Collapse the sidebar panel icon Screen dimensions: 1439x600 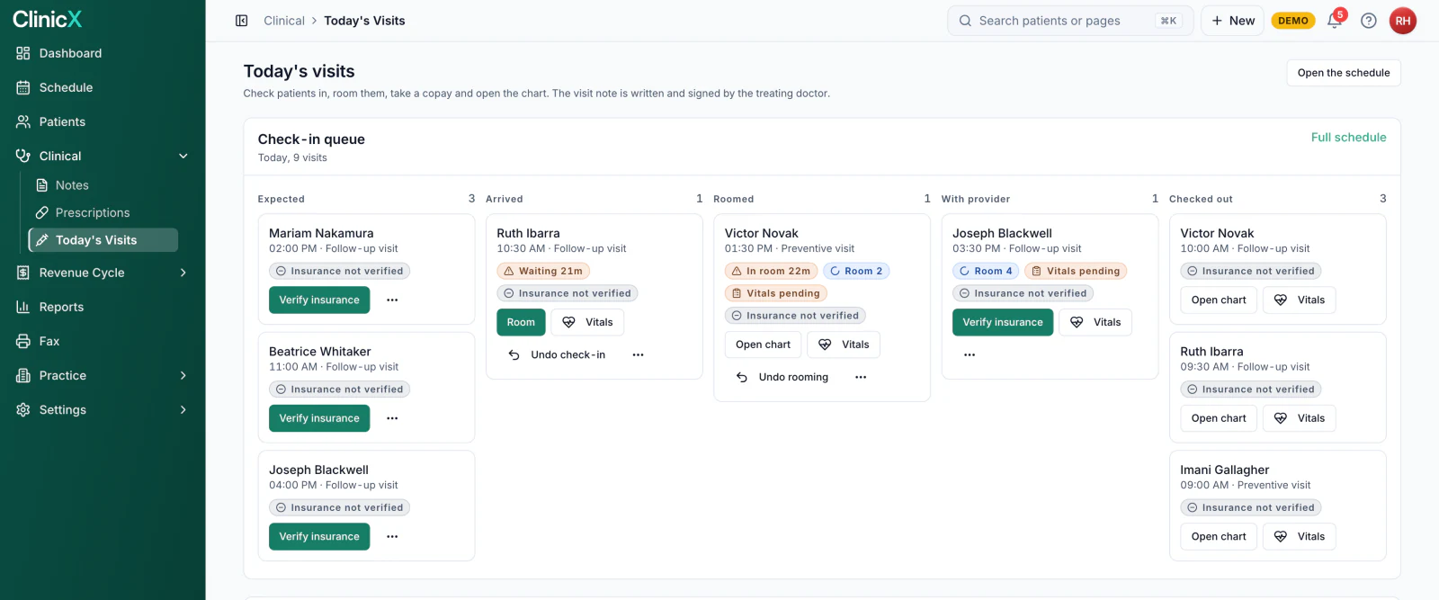click(x=242, y=21)
